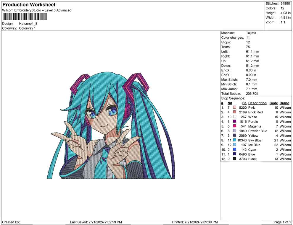
Task: Click the 'Brick Red' description text
Action: tap(255, 112)
